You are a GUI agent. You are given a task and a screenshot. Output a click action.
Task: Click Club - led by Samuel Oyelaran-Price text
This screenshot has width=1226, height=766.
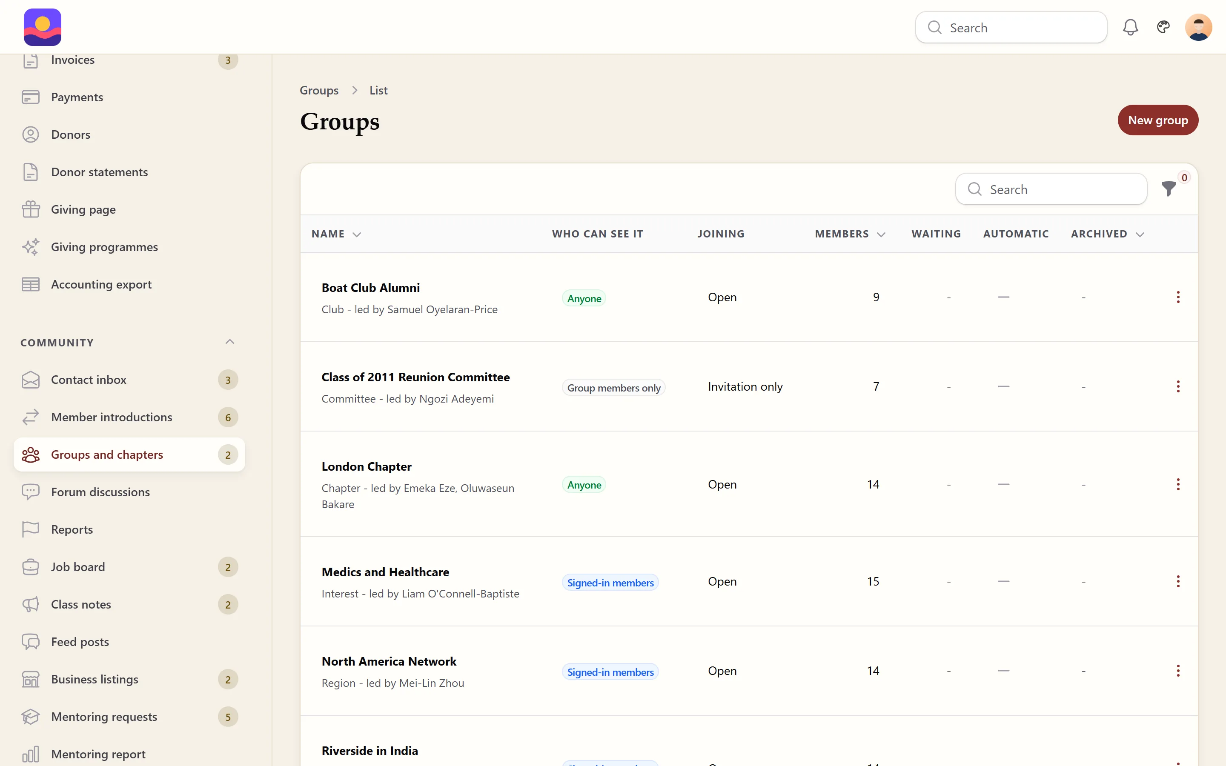coord(410,309)
